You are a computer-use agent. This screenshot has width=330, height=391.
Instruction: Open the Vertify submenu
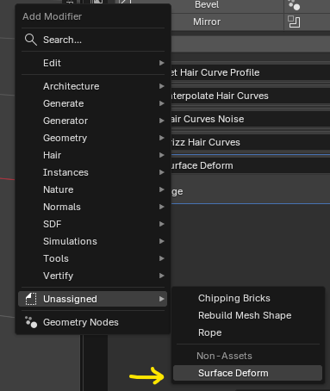coord(92,276)
